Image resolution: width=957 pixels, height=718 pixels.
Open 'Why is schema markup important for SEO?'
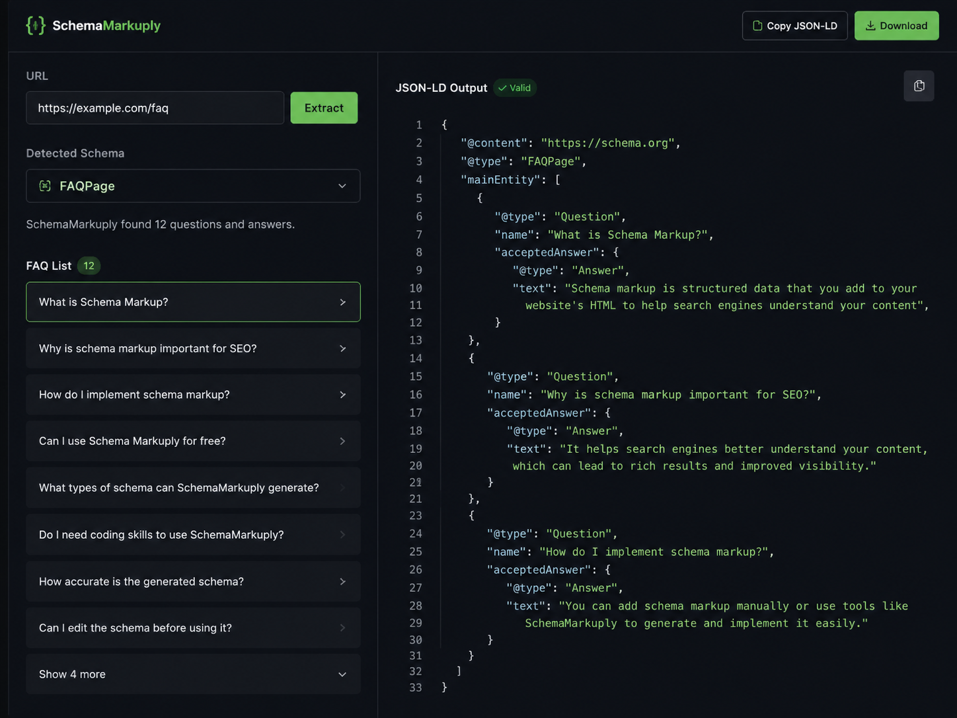[193, 348]
